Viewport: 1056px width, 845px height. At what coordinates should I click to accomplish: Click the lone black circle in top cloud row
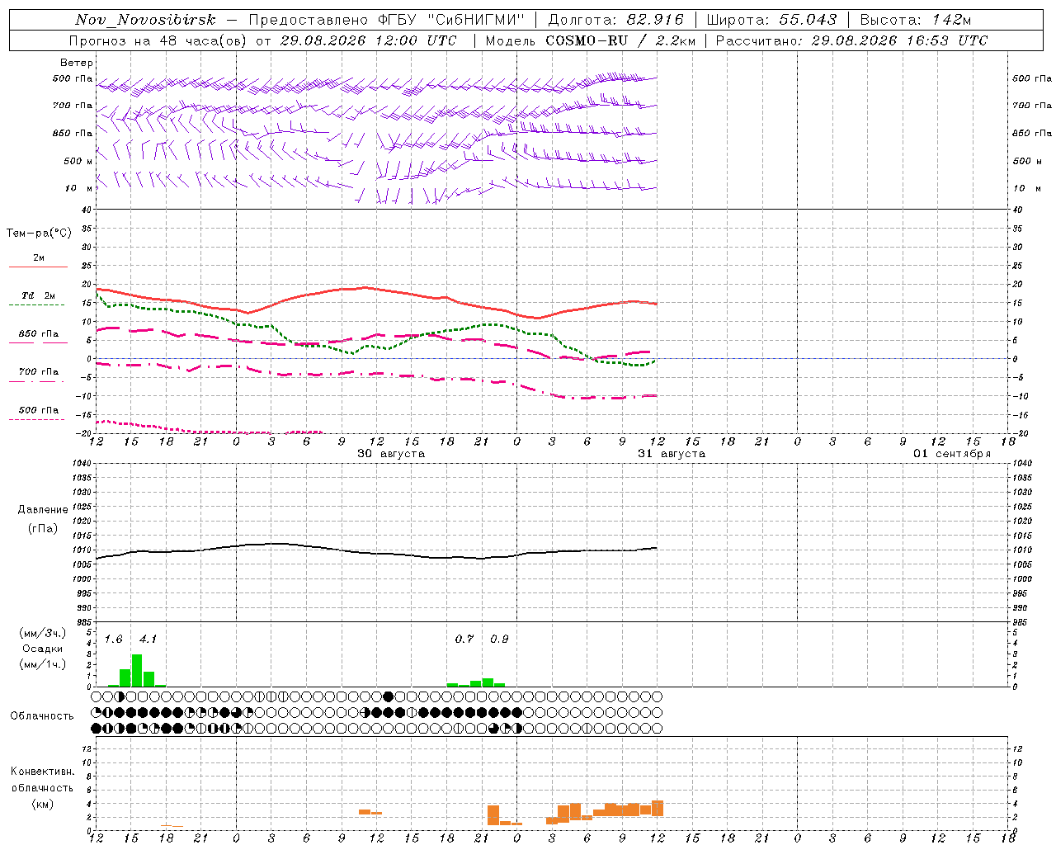389,697
